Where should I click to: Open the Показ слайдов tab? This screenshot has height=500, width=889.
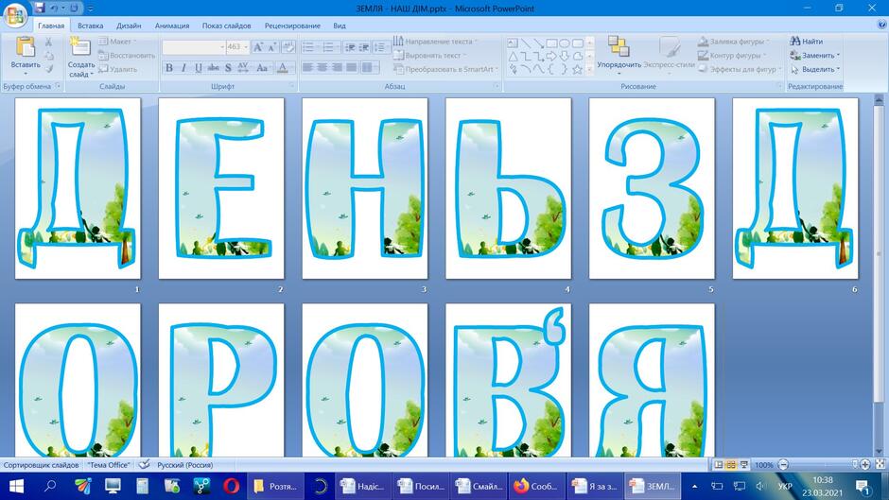[226, 26]
